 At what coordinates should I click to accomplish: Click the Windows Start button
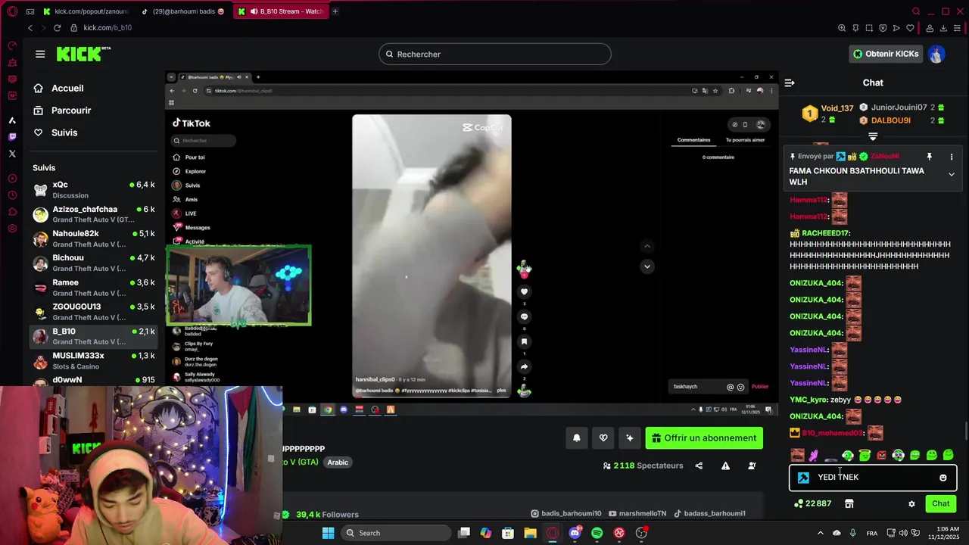328,533
